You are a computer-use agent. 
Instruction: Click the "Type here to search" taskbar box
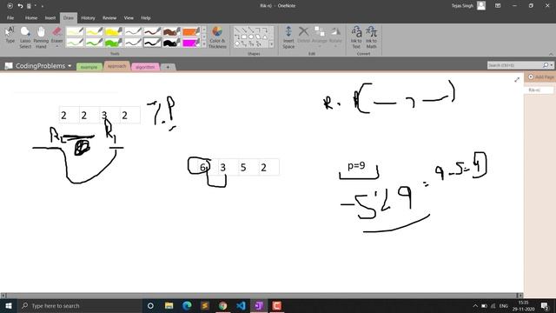pos(79,305)
